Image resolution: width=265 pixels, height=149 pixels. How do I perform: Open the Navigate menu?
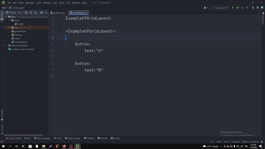point(29,3)
